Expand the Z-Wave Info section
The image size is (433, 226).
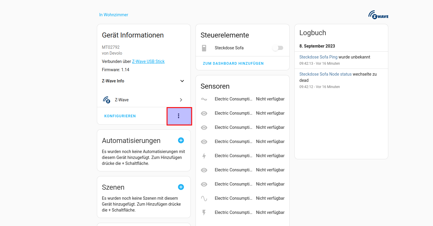182,81
